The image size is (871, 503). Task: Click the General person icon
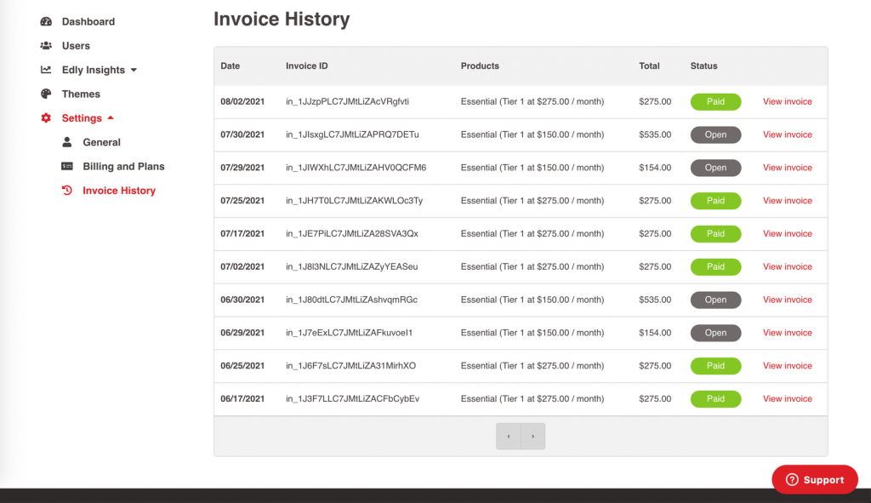(x=67, y=142)
